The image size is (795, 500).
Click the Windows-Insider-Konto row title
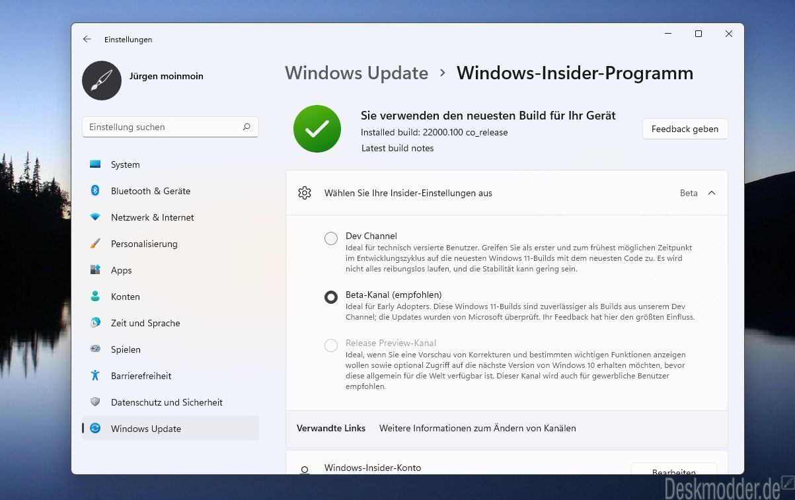click(x=373, y=468)
